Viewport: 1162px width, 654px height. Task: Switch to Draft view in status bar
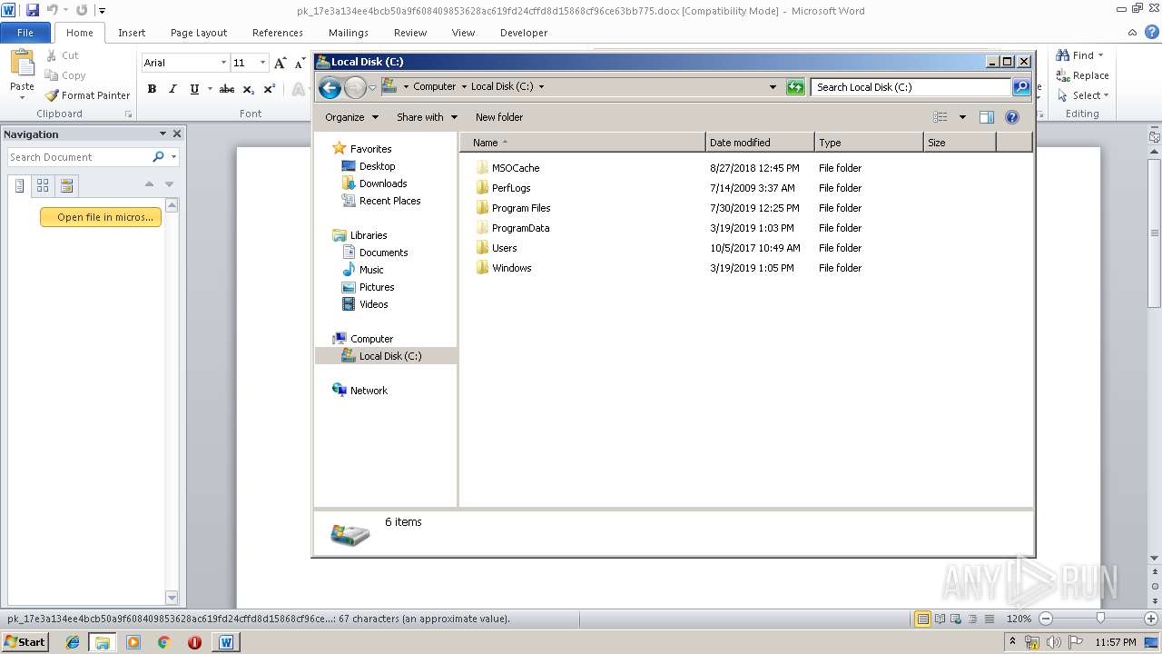(988, 619)
